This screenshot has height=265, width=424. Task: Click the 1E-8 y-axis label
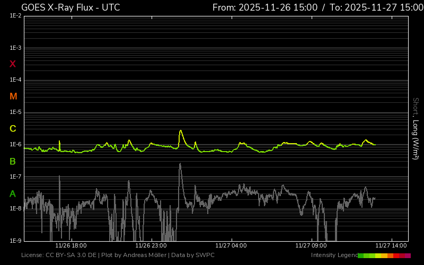pos(16,208)
